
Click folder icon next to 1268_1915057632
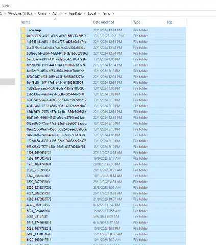pos(23,158)
